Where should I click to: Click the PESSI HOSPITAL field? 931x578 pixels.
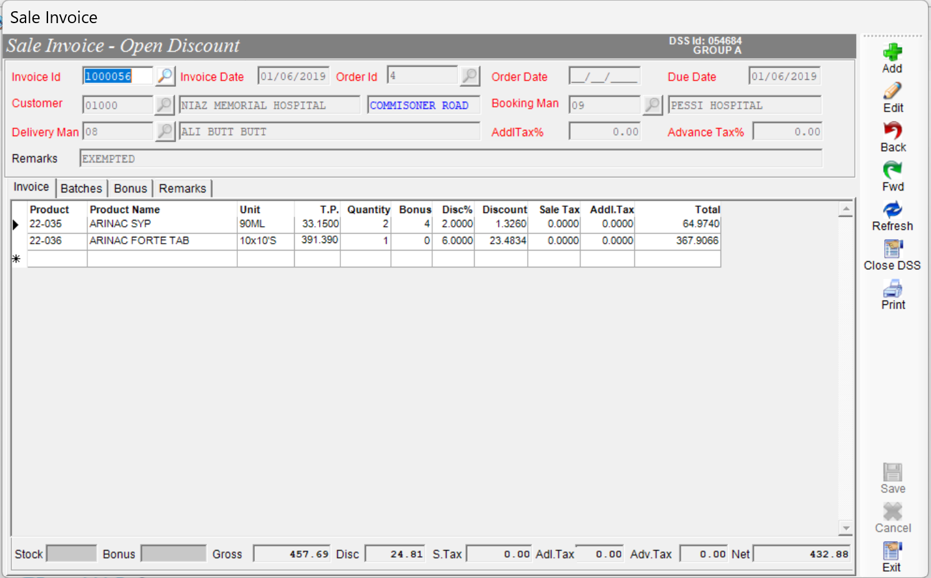pyautogui.click(x=745, y=105)
